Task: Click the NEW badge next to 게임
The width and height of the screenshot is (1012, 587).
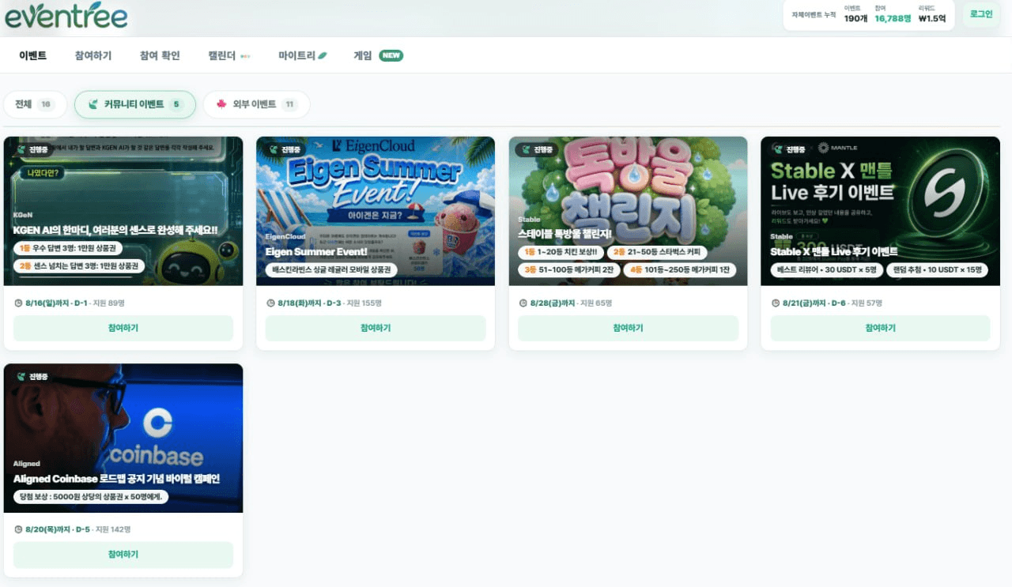Action: pyautogui.click(x=391, y=55)
